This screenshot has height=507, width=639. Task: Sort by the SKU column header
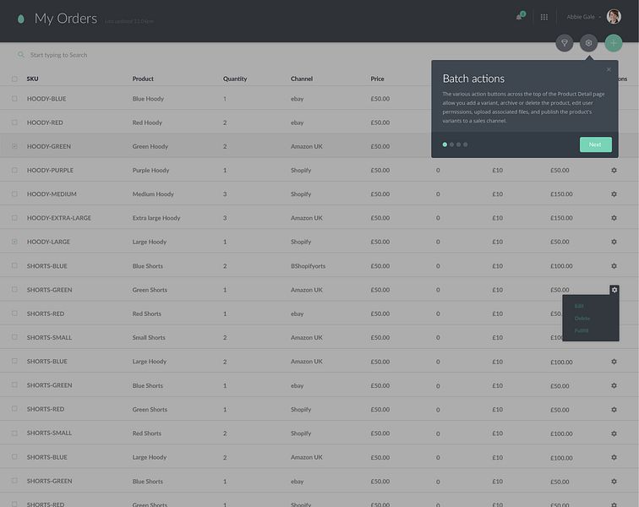coord(33,79)
